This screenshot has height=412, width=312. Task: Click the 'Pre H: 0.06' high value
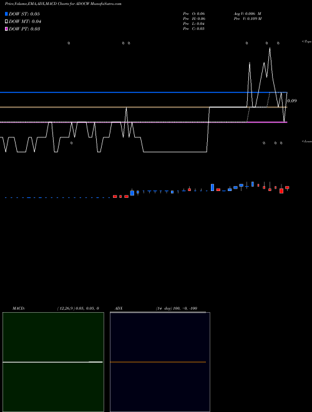pos(194,19)
